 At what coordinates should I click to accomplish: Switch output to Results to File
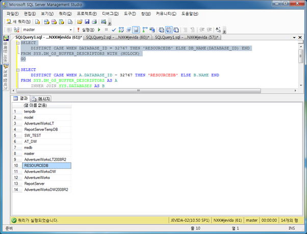tap(176, 30)
